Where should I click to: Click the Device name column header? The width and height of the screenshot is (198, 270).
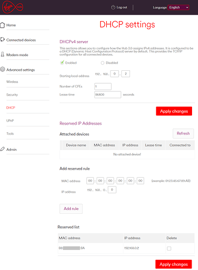point(76,145)
